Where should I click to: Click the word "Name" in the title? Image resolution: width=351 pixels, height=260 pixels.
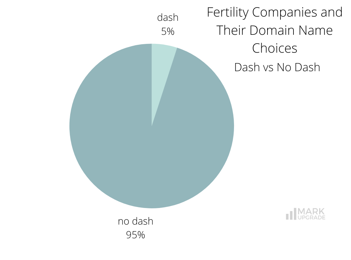pos(316,31)
